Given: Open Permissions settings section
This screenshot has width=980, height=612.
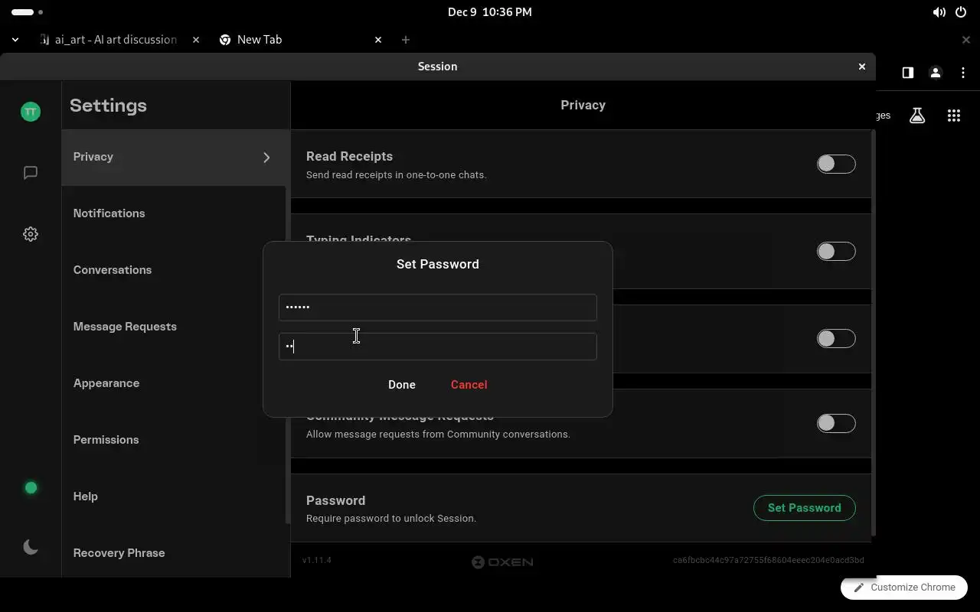Looking at the screenshot, I should tap(174, 440).
